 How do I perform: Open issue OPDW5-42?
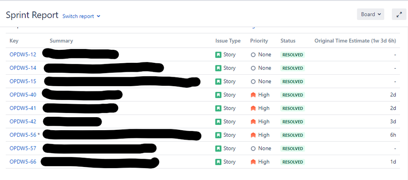[23, 122]
